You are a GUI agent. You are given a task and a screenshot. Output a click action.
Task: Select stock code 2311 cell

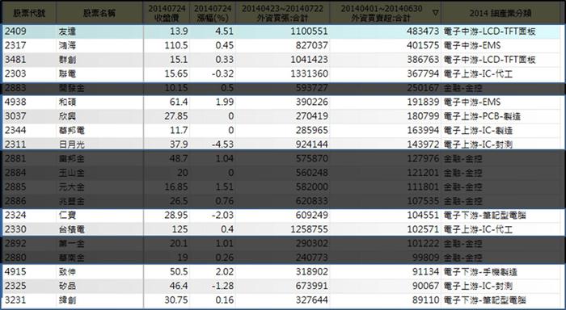(15, 145)
